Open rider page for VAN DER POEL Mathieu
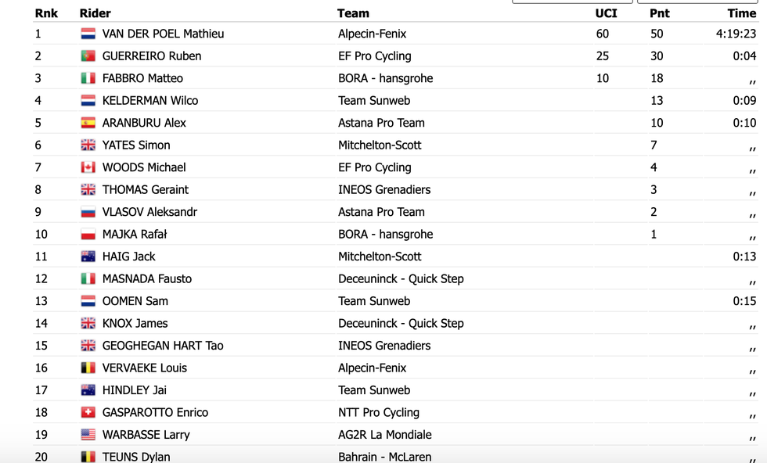The width and height of the screenshot is (767, 463). tap(163, 34)
